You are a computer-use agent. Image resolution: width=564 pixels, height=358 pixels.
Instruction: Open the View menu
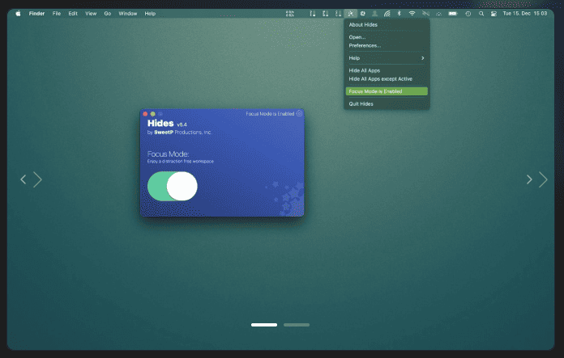[91, 14]
